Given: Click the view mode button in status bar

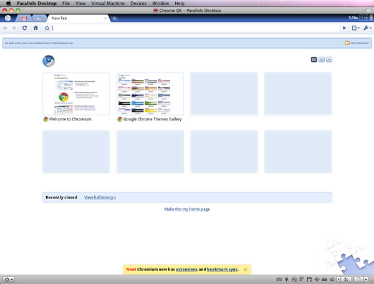Looking at the screenshot, I should point(358,279).
